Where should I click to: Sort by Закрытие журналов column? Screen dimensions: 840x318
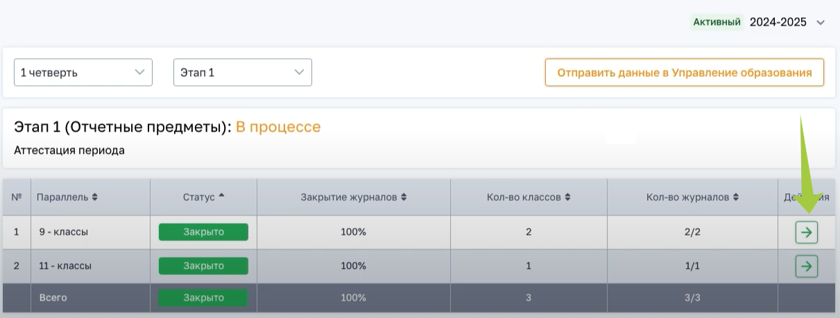pyautogui.click(x=353, y=197)
